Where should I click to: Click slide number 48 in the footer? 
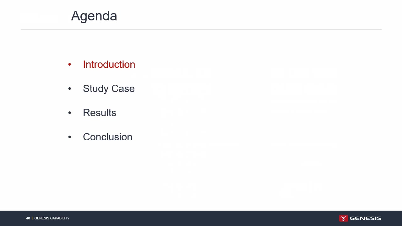click(x=28, y=218)
